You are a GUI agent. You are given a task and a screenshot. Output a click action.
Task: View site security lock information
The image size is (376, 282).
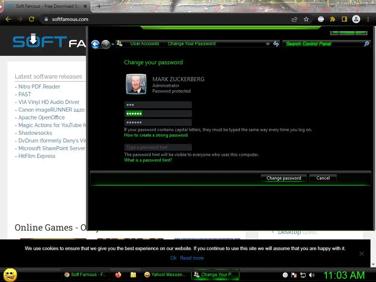46,19
